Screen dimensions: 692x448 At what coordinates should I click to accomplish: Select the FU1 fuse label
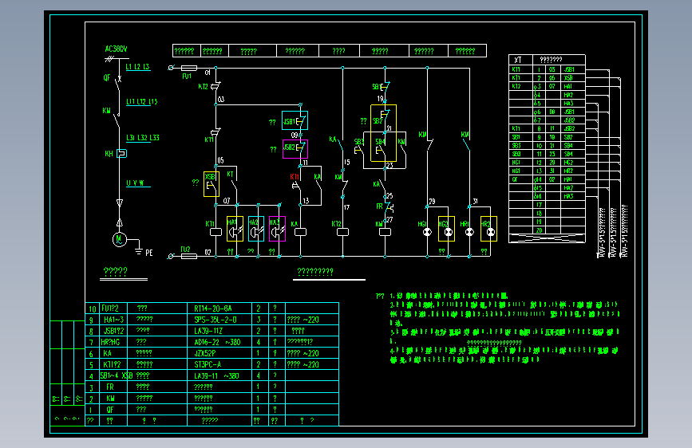[x=187, y=77]
